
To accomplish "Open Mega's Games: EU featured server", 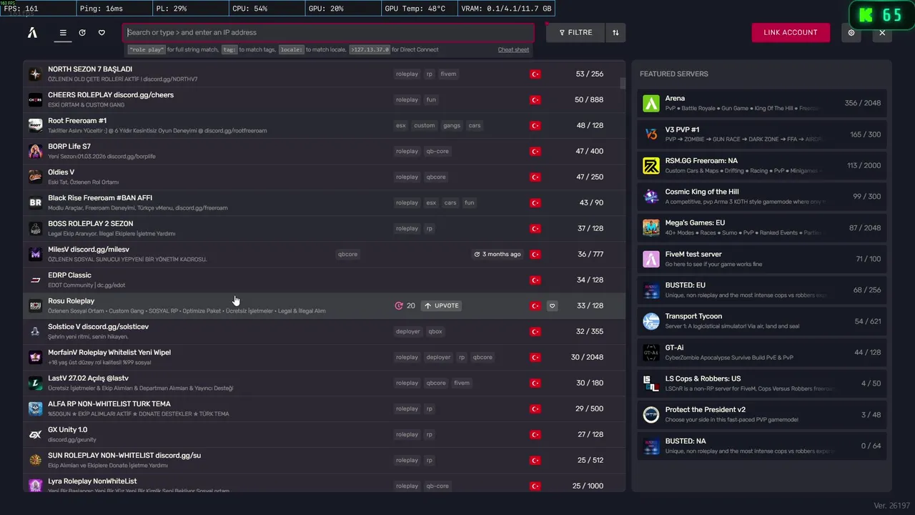I will [762, 227].
